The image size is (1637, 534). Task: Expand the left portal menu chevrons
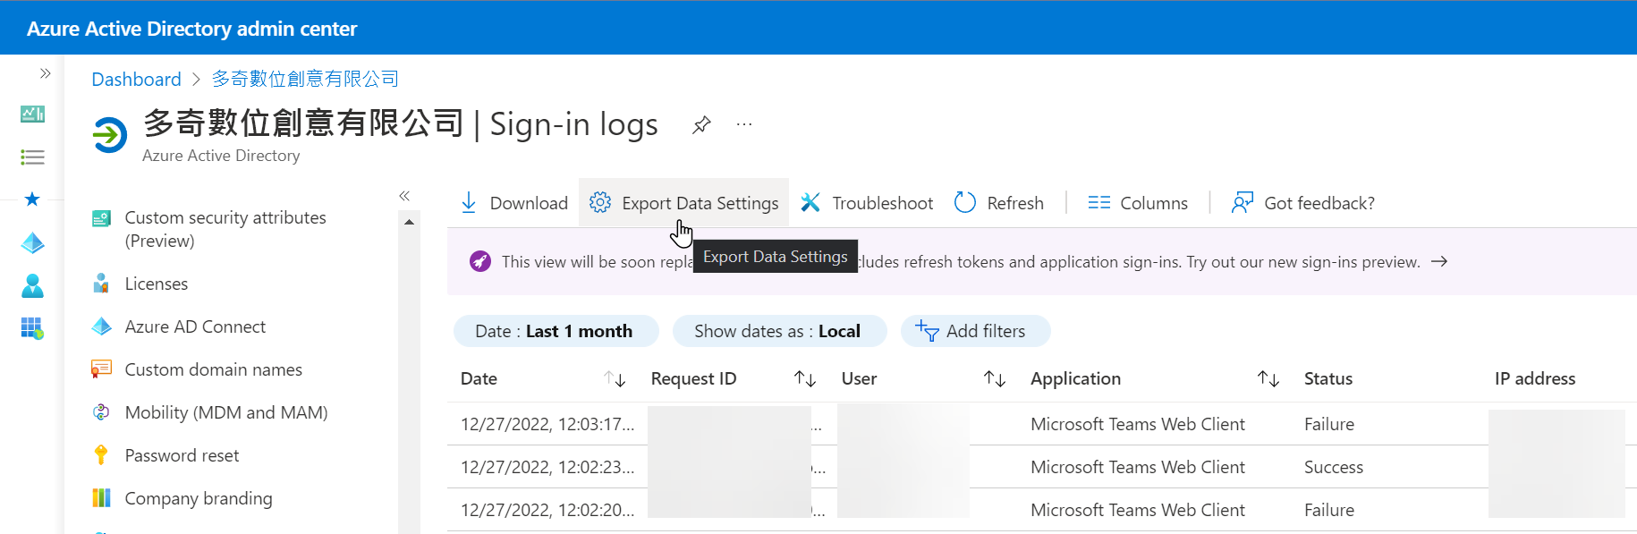coord(45,73)
